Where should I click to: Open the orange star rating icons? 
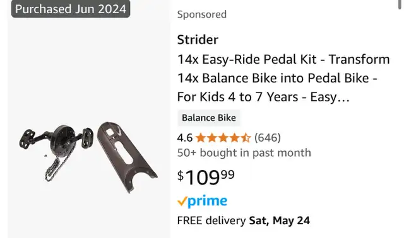(223, 138)
